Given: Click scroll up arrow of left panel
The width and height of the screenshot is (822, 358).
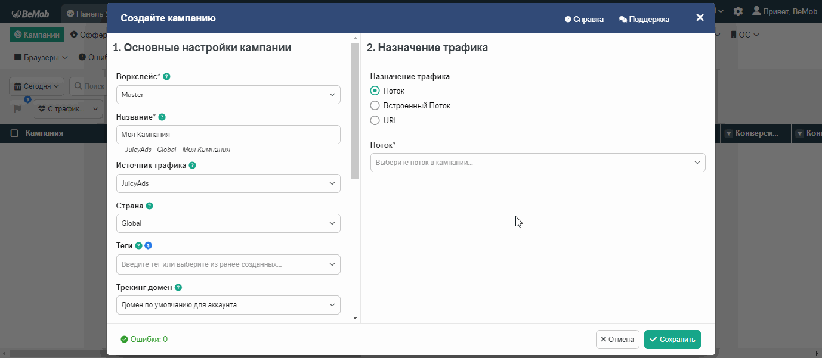Looking at the screenshot, I should click(x=356, y=38).
